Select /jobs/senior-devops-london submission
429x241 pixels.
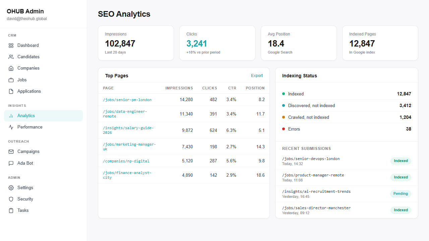pos(347,161)
